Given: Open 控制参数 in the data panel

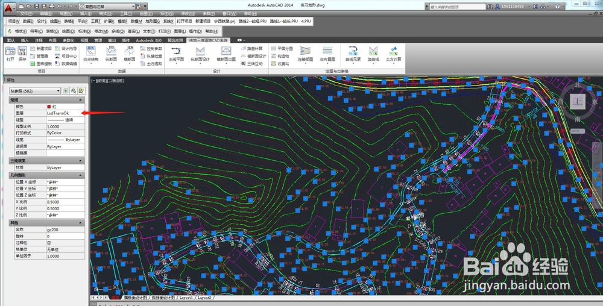Looking at the screenshot, I should [x=151, y=49].
